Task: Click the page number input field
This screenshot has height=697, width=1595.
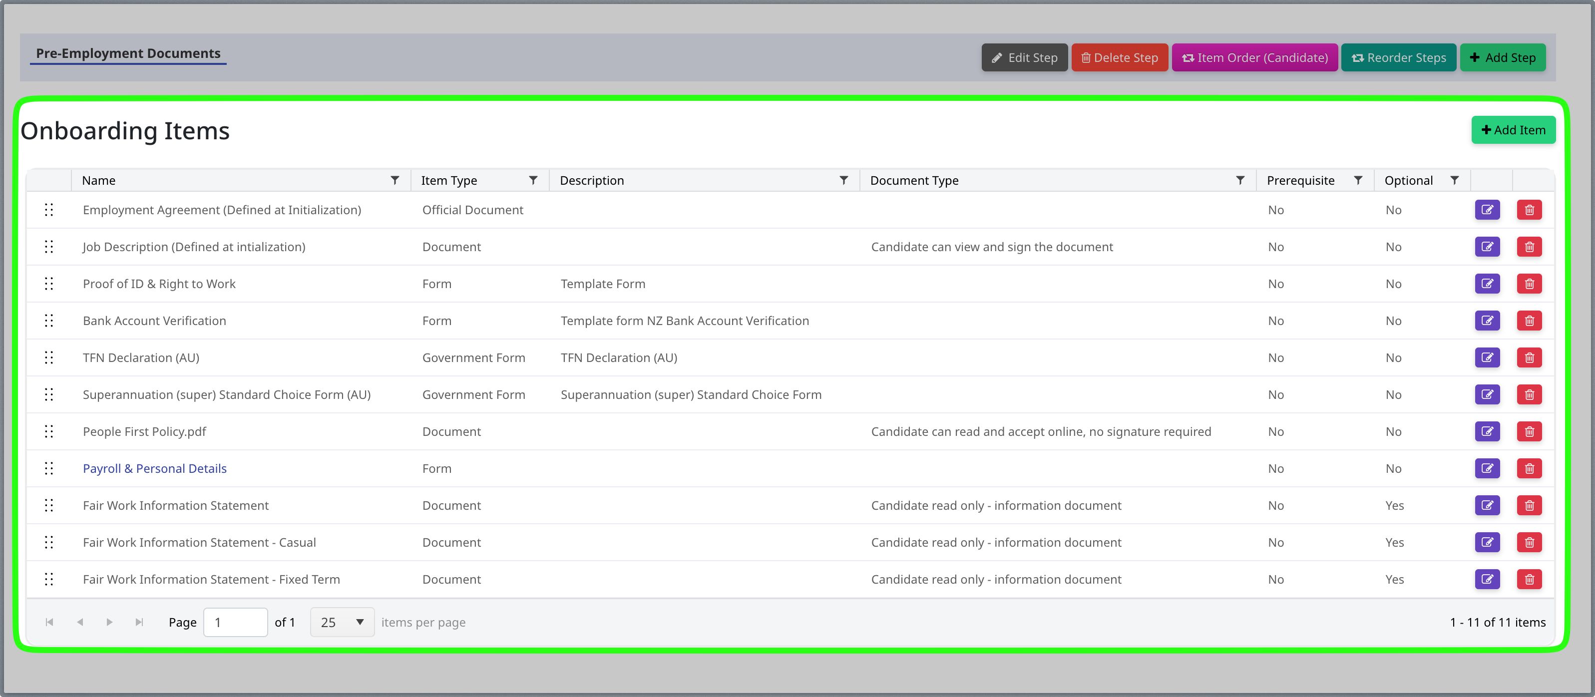Action: [235, 622]
